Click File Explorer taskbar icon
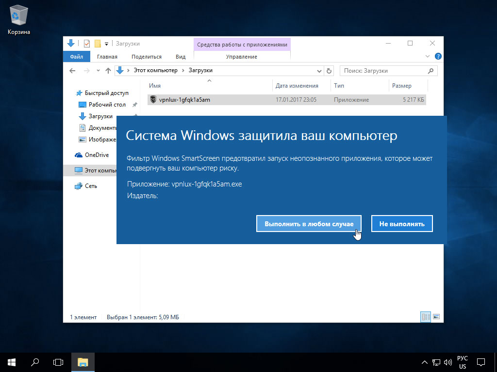 tap(83, 362)
